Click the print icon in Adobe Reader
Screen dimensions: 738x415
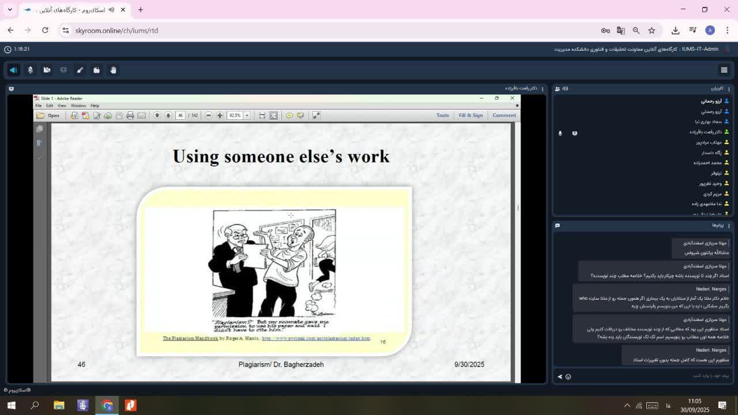point(130,115)
